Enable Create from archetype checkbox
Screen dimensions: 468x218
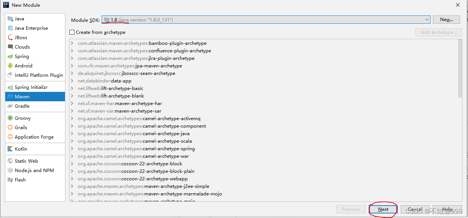click(72, 32)
